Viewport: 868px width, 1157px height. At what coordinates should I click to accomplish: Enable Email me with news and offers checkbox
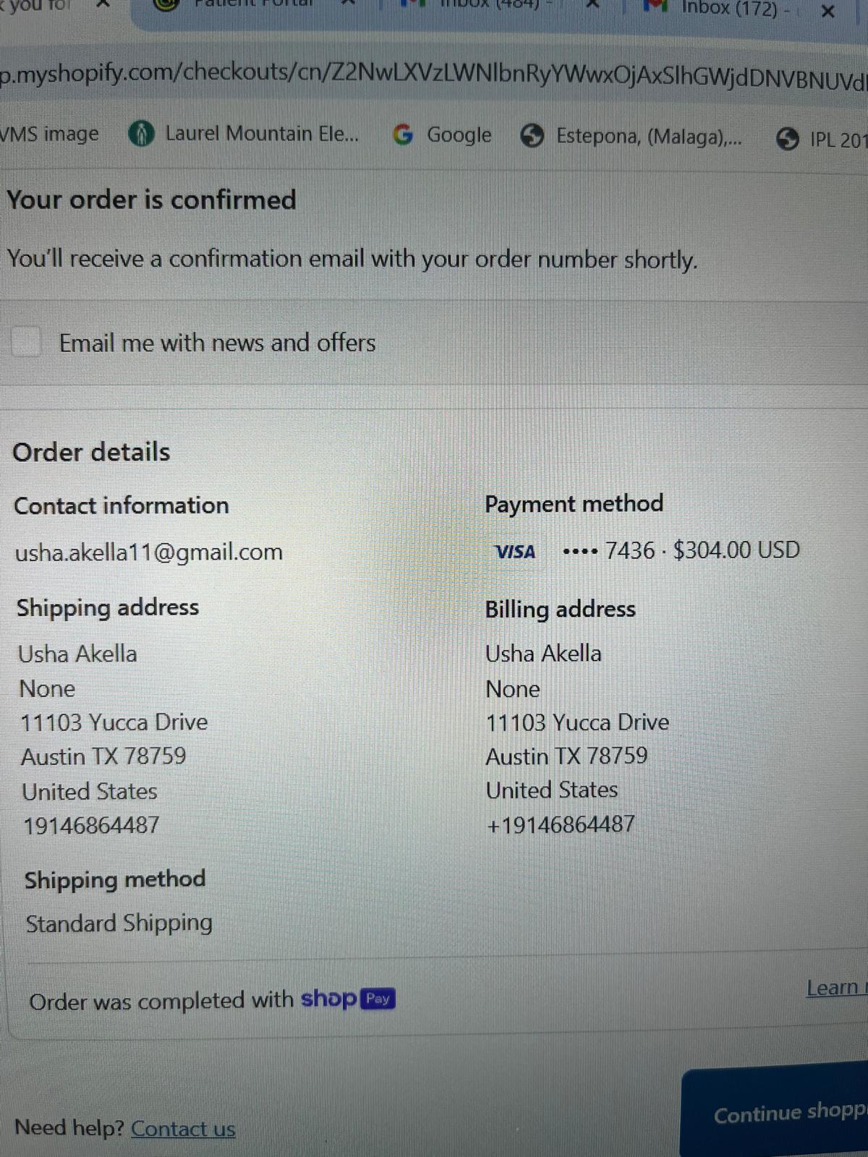(27, 341)
